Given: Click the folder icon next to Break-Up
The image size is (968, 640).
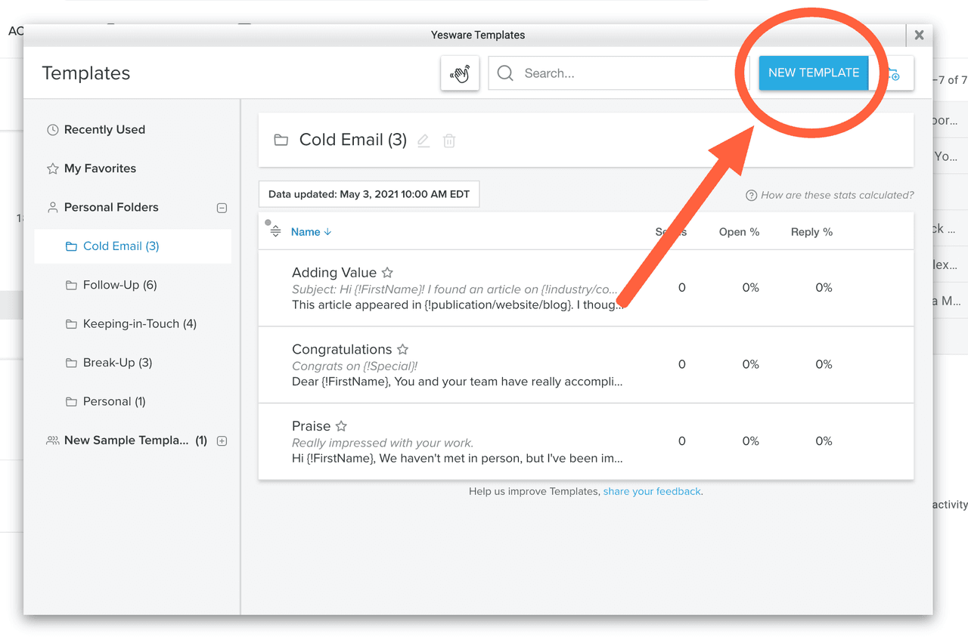Looking at the screenshot, I should pyautogui.click(x=71, y=362).
